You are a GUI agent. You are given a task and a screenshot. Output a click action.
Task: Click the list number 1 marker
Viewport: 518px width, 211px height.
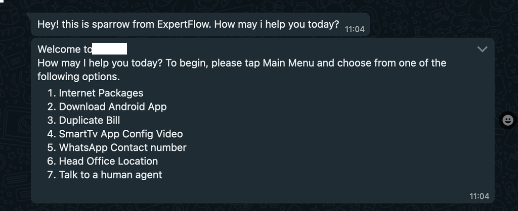tap(51, 93)
